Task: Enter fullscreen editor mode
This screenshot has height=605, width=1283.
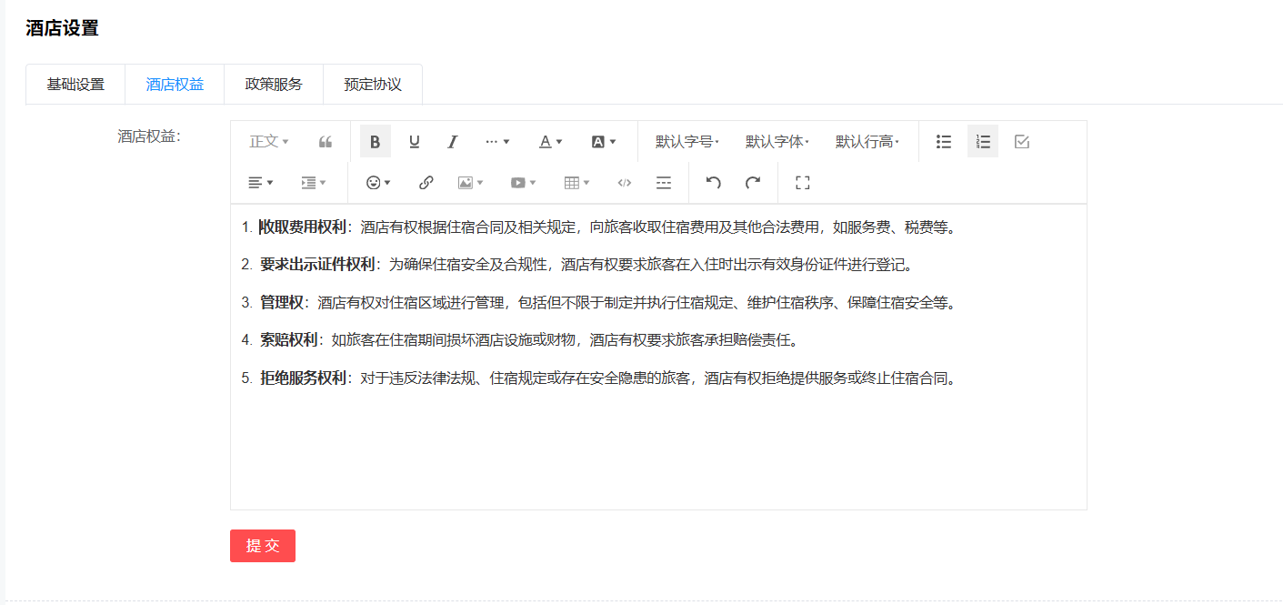Action: (x=802, y=183)
